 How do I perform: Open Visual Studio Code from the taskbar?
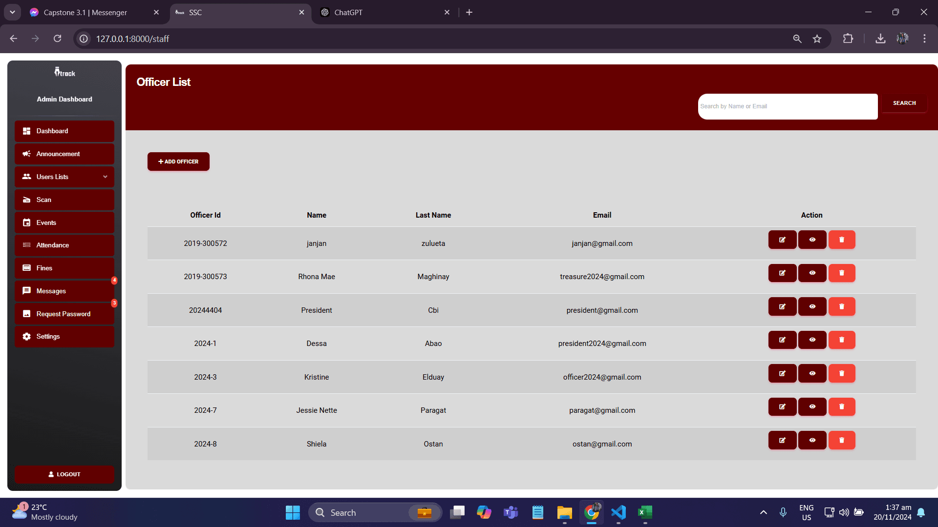coord(618,512)
